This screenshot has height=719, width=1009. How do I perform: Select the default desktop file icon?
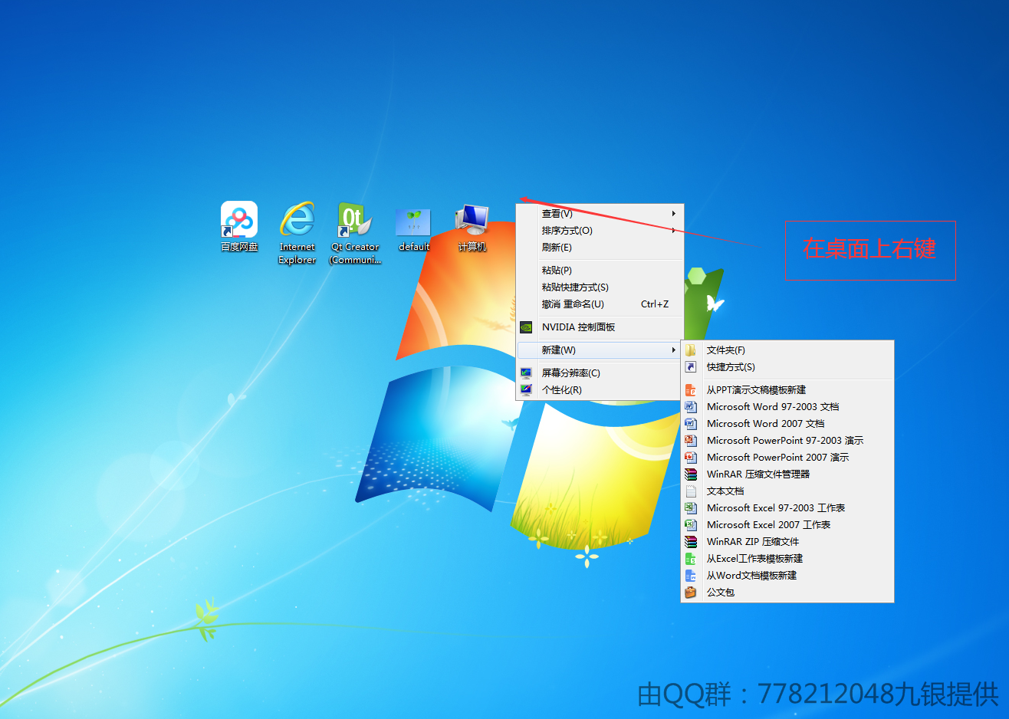[x=413, y=222]
